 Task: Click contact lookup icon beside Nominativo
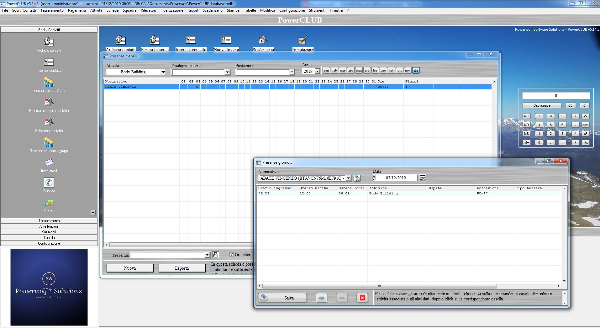357,178
